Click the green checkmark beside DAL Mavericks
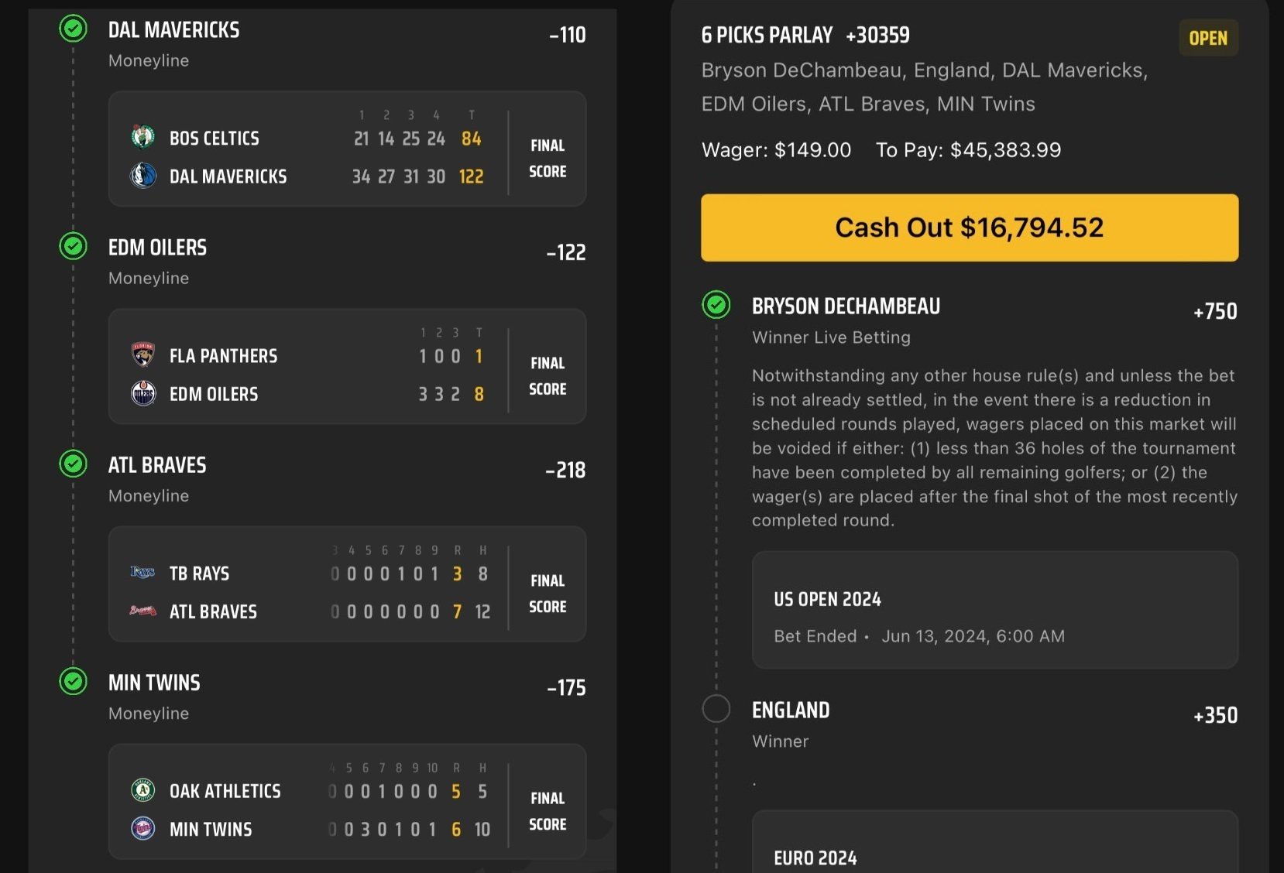 click(x=74, y=29)
